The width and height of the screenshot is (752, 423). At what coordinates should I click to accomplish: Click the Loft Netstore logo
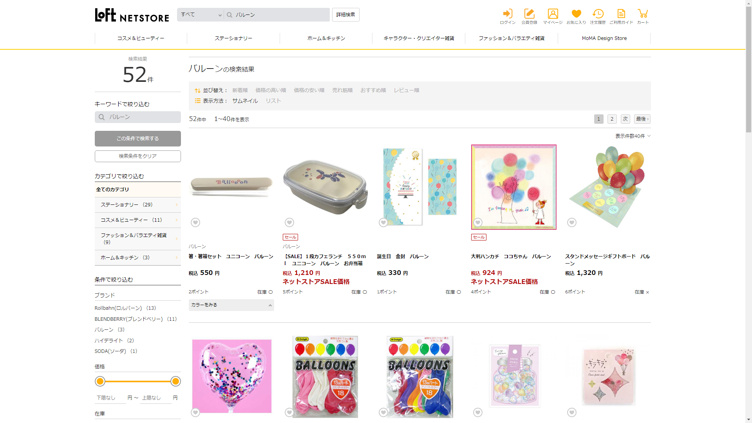point(132,15)
